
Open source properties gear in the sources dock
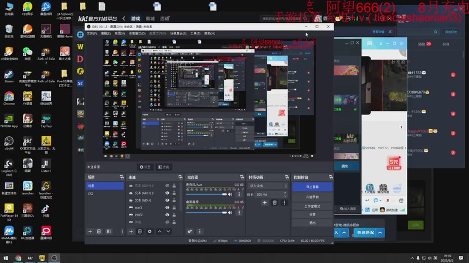[x=149, y=231]
